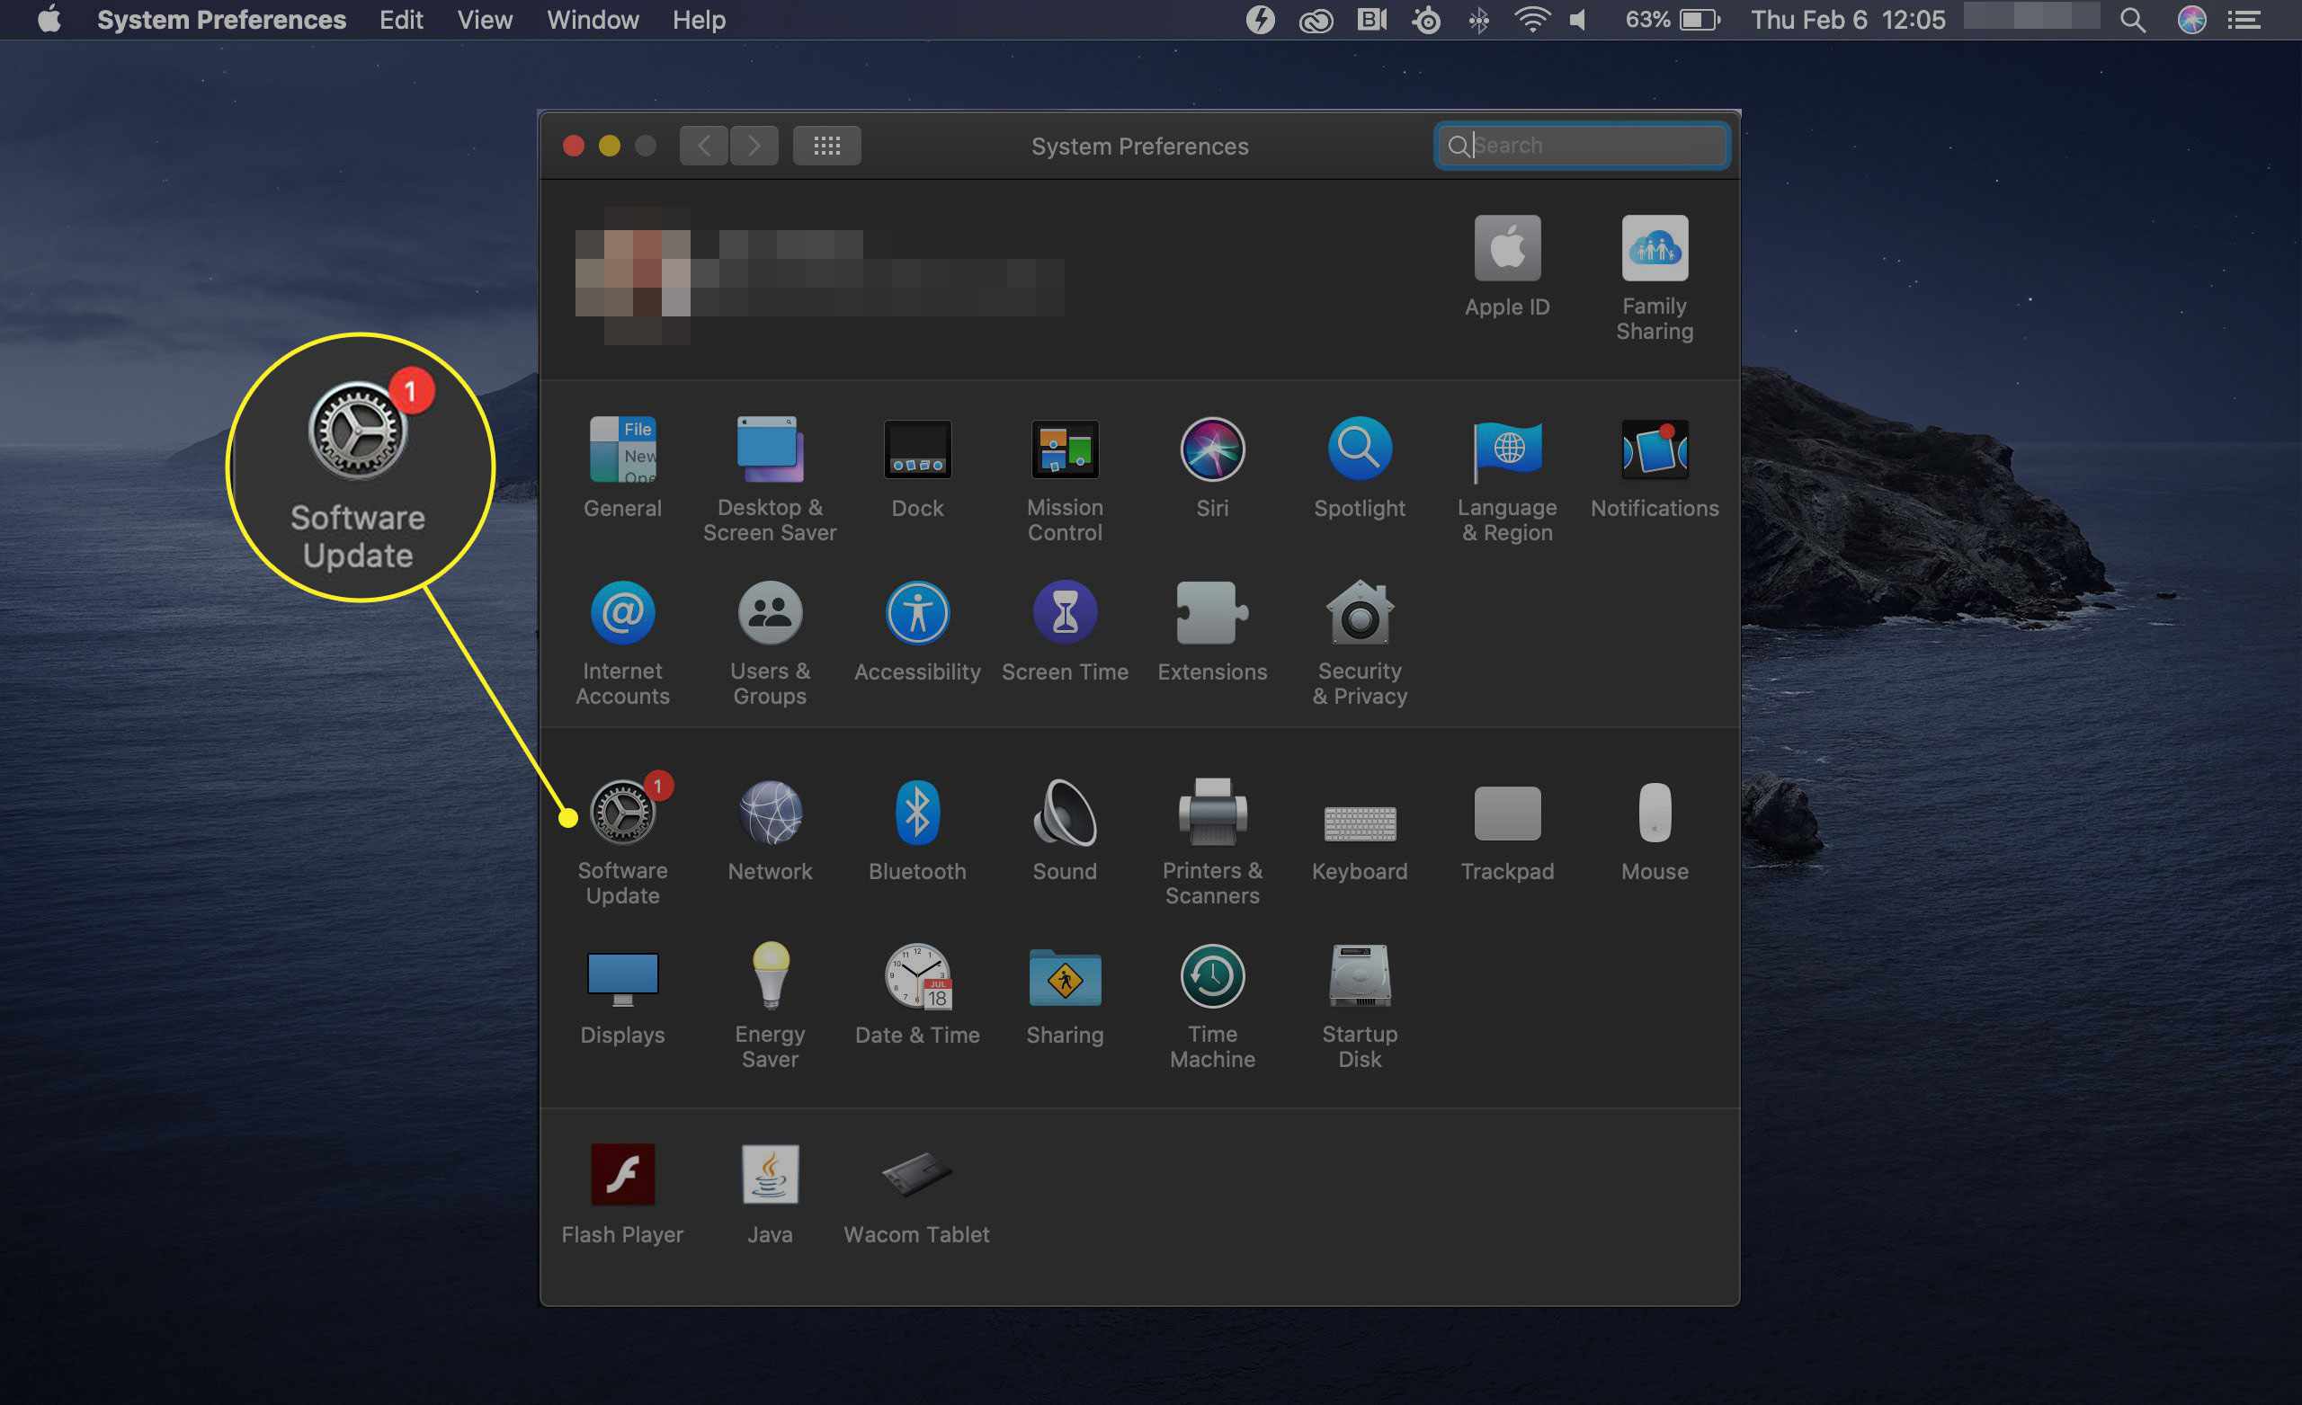The image size is (2302, 1405).
Task: Open Date & Time preferences
Action: point(917,975)
